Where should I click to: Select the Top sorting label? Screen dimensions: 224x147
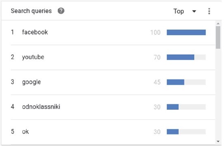pos(178,11)
